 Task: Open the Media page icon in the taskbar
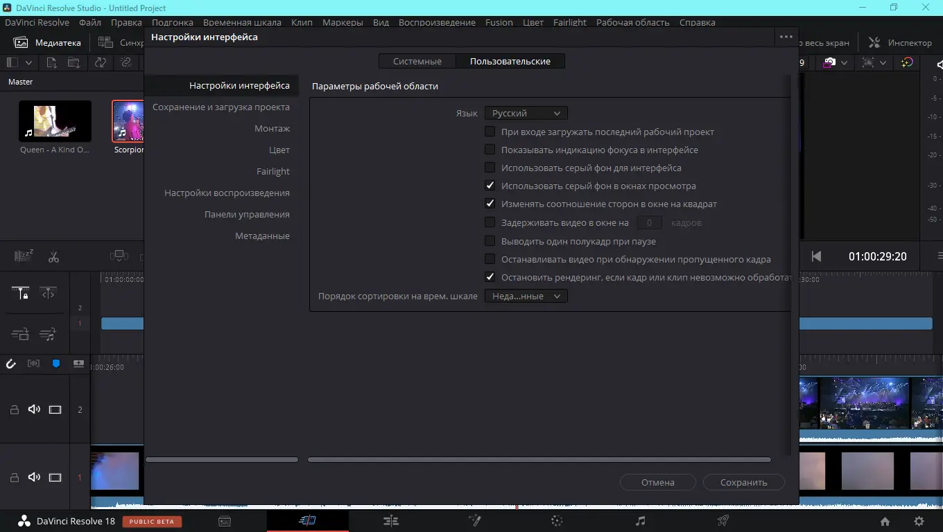(x=225, y=520)
